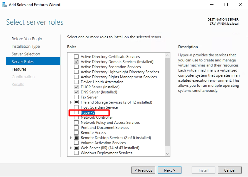
Task: Expand Remote Desktop Services node
Action: pyautogui.click(x=71, y=138)
